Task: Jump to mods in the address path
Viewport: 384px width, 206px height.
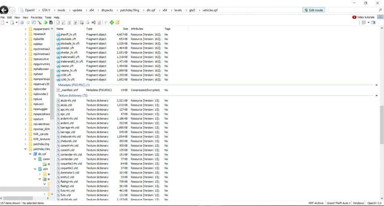Action: (61, 10)
